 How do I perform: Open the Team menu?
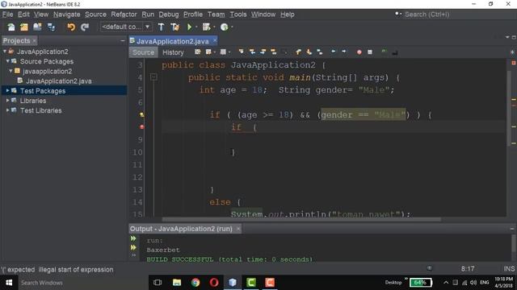click(x=216, y=14)
